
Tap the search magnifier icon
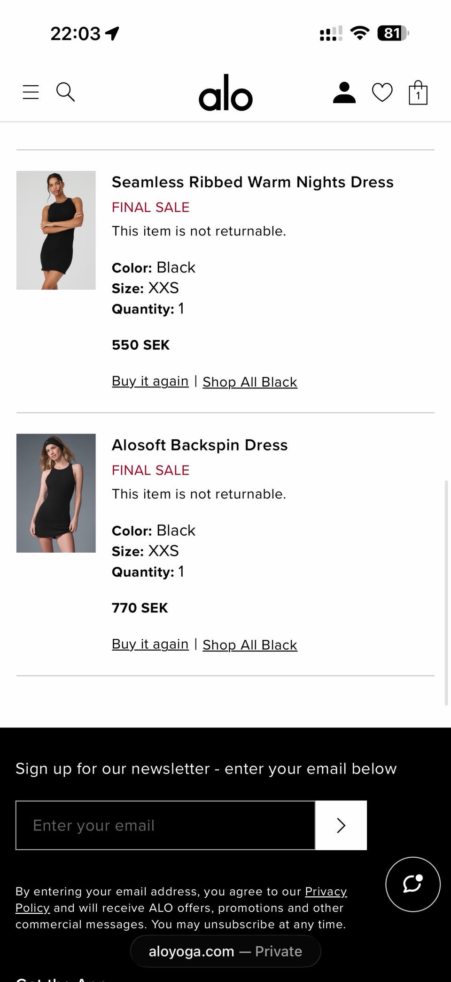point(65,92)
